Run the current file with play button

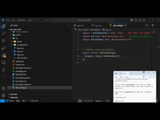(x=147, y=25)
